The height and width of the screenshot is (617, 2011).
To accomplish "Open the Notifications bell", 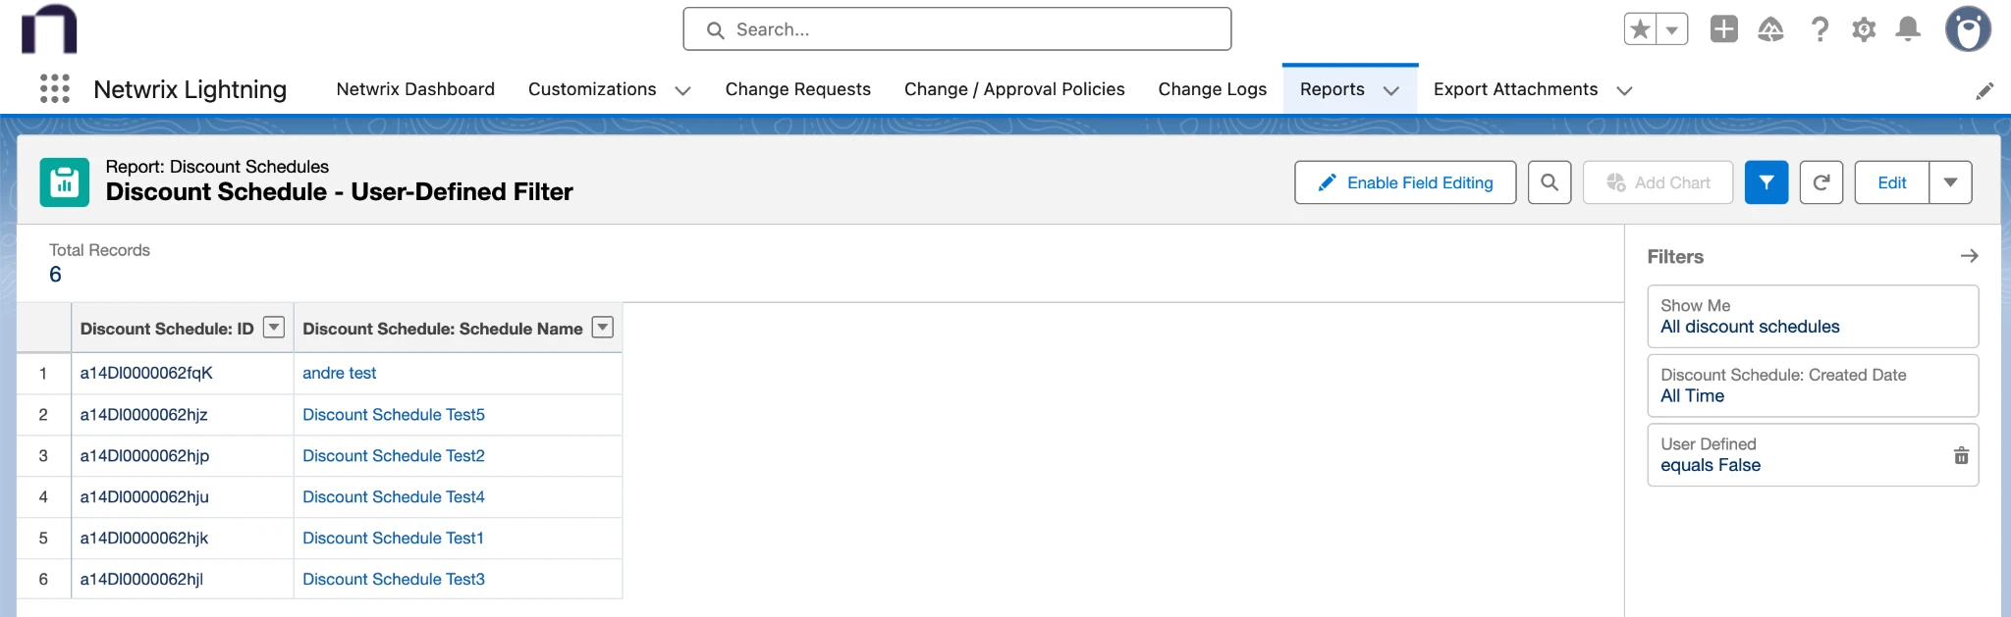I will tap(1908, 29).
